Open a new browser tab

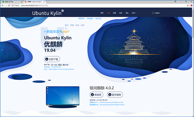48,2
